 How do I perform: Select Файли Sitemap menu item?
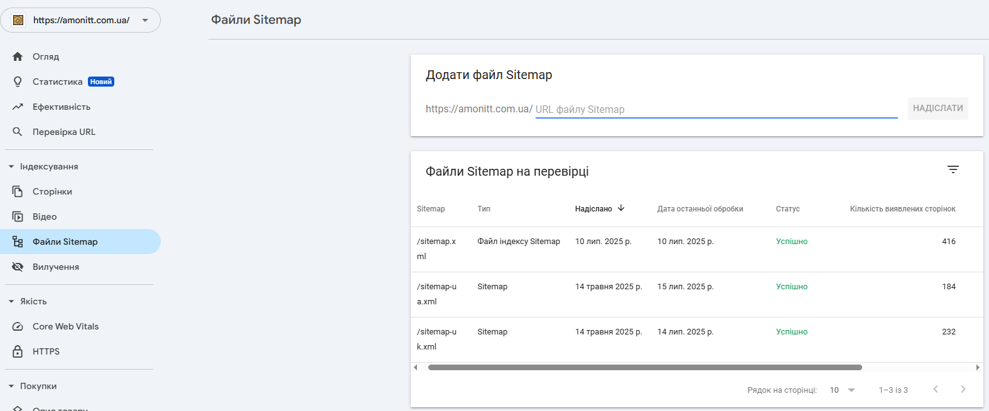coord(80,242)
